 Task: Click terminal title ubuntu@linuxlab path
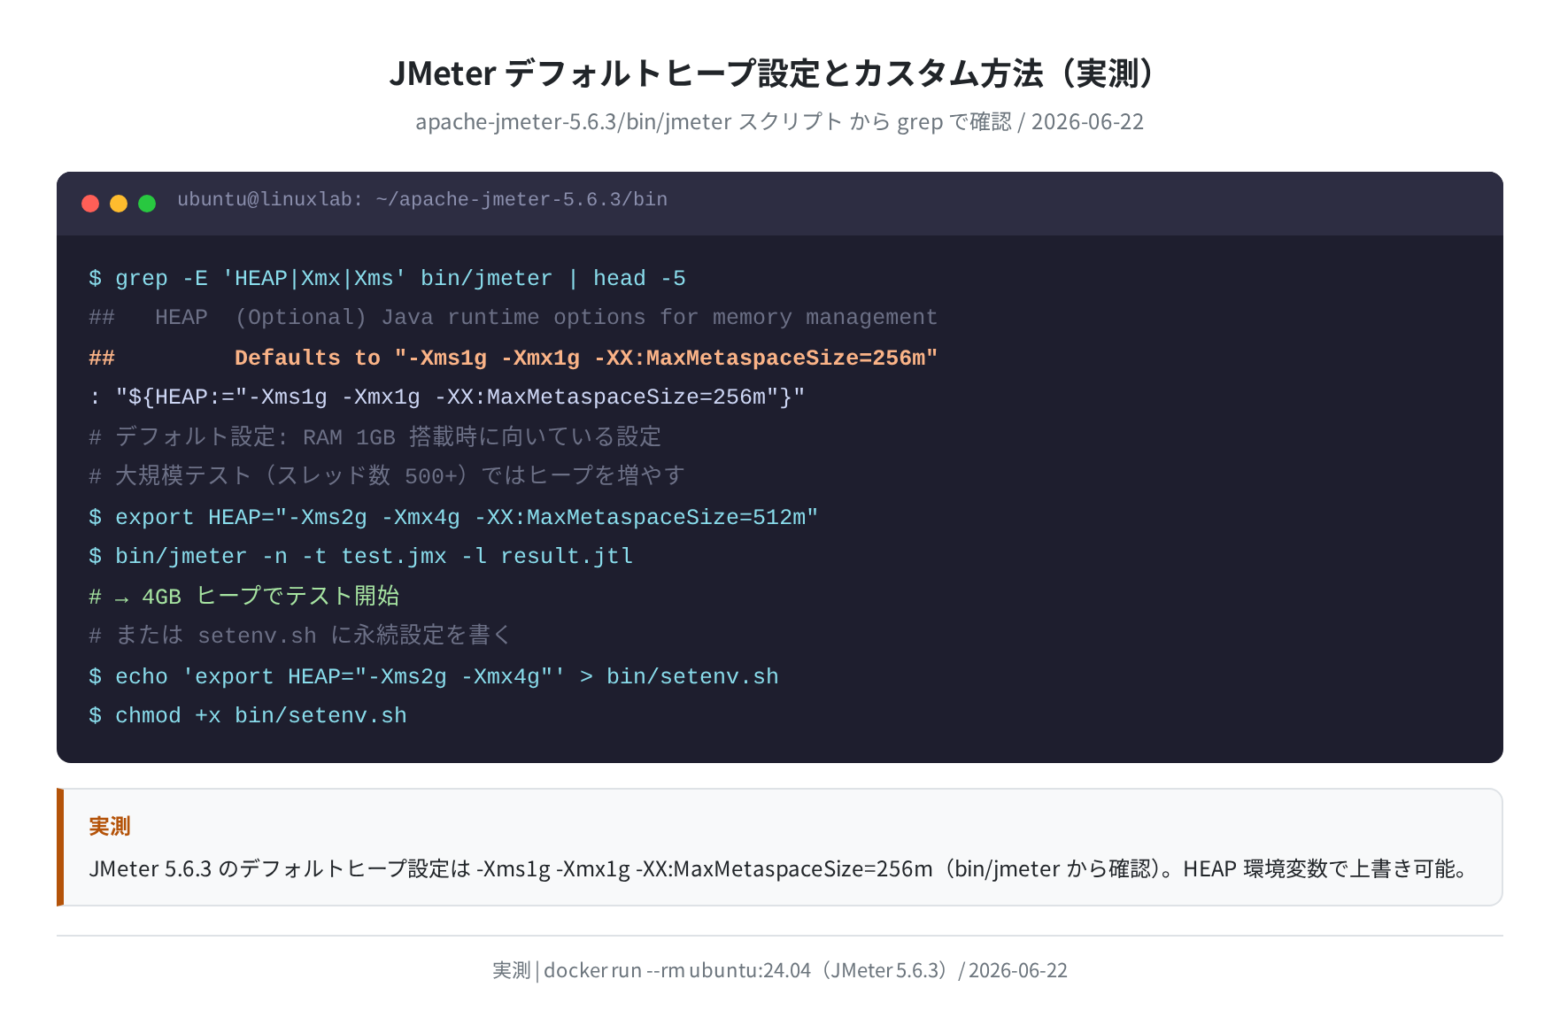click(422, 200)
